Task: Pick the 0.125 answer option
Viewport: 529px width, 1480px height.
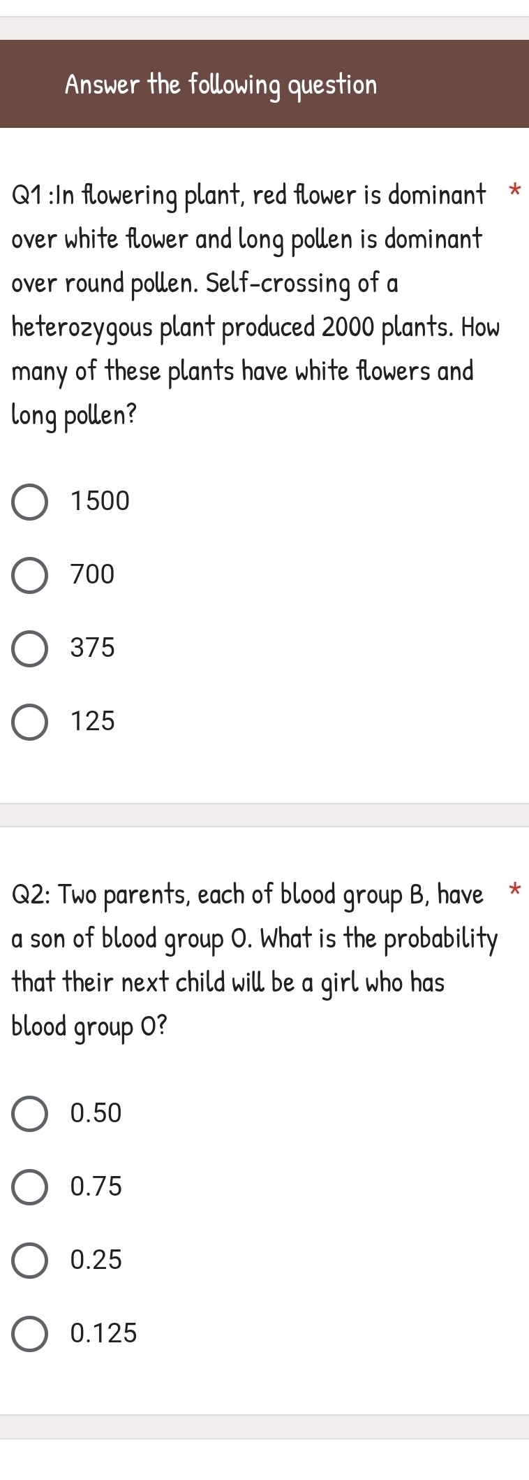Action: (x=29, y=1334)
